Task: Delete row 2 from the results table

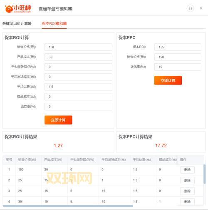Action: click(187, 180)
